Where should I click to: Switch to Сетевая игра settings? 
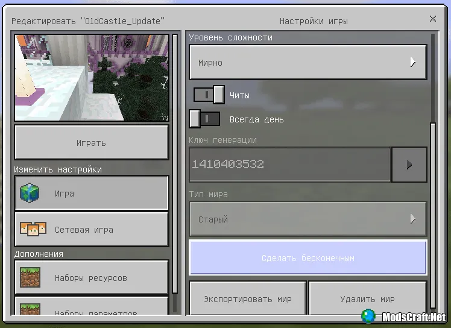tap(92, 230)
